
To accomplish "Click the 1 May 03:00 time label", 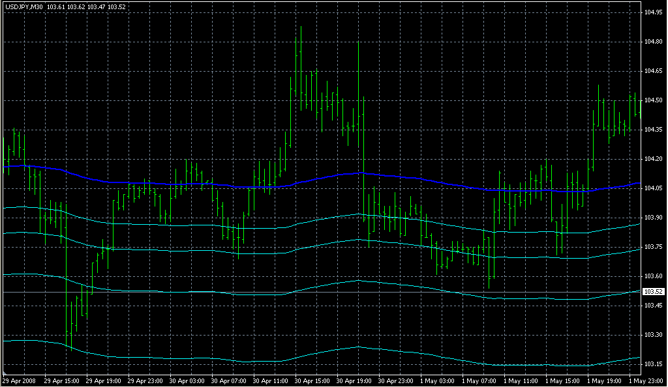I will point(438,380).
